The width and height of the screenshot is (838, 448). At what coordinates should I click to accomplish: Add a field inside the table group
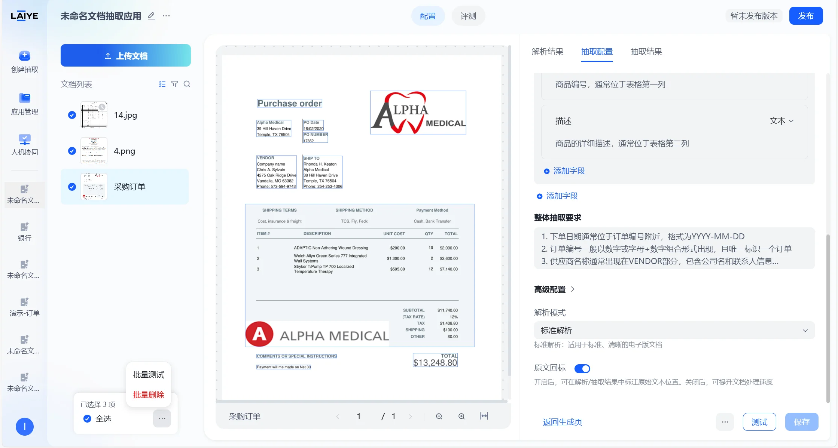point(565,171)
